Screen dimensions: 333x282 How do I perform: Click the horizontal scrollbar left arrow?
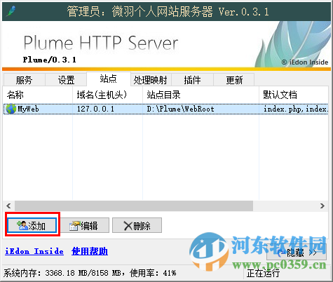pyautogui.click(x=8, y=206)
